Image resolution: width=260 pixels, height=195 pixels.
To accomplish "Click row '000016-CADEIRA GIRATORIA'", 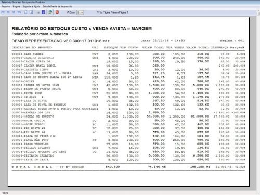I will tap(128, 58).
